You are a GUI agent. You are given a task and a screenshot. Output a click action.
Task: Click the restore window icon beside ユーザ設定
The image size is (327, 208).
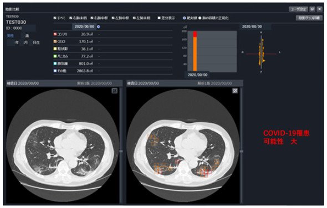coord(312,9)
